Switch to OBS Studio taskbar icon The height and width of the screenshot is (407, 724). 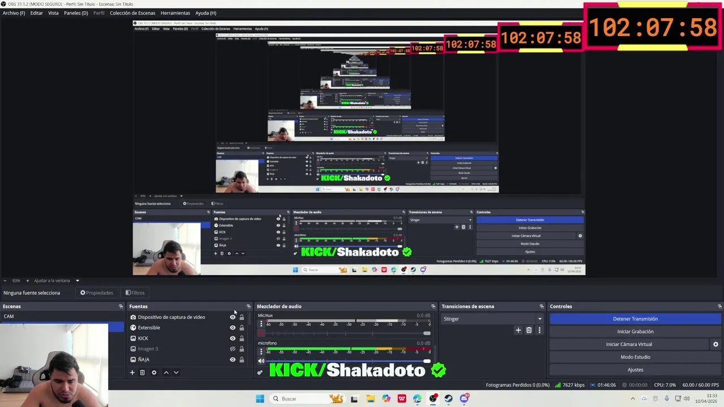click(433, 399)
